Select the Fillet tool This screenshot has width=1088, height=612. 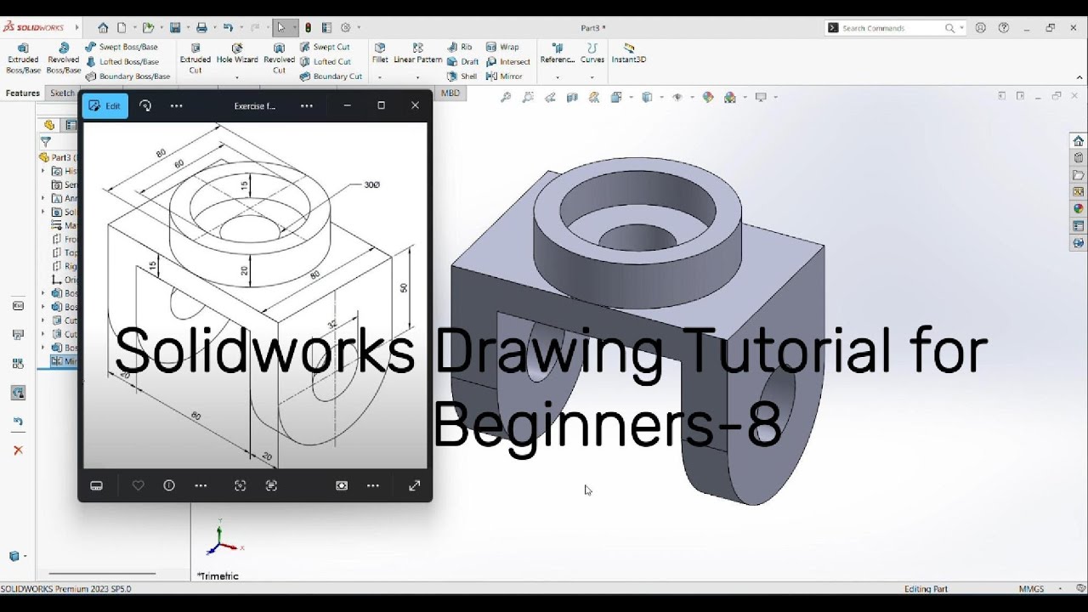[x=380, y=54]
